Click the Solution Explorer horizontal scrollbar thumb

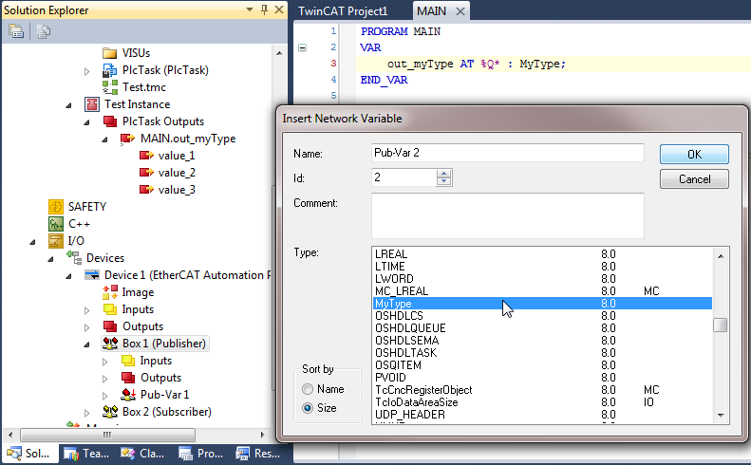[x=107, y=435]
